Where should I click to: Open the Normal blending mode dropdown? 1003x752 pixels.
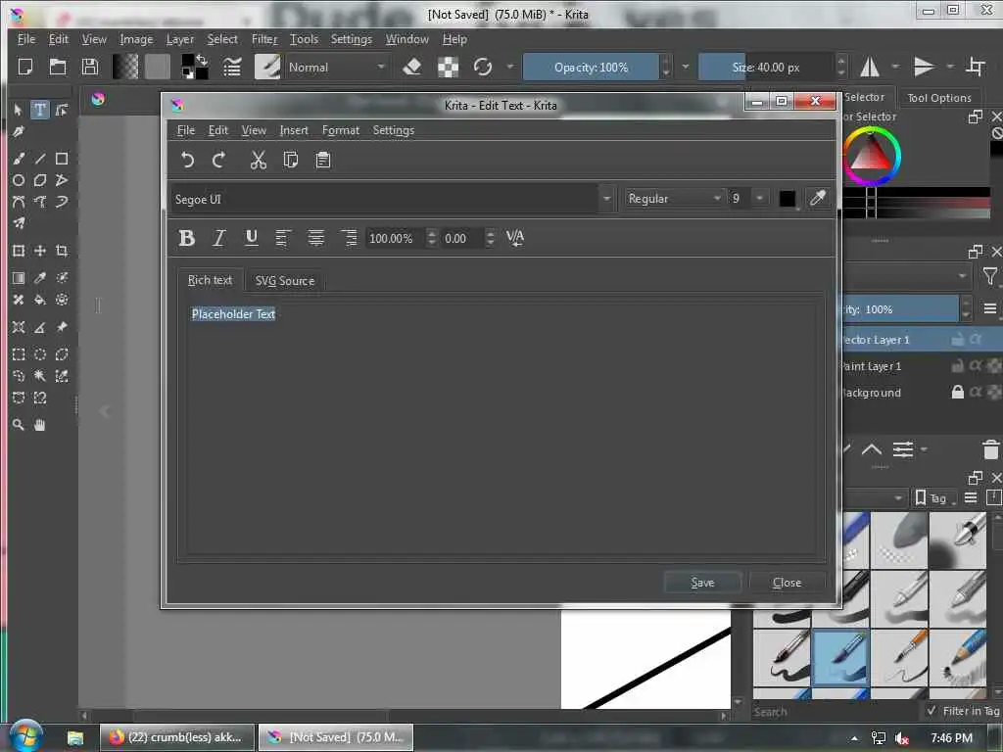[337, 68]
